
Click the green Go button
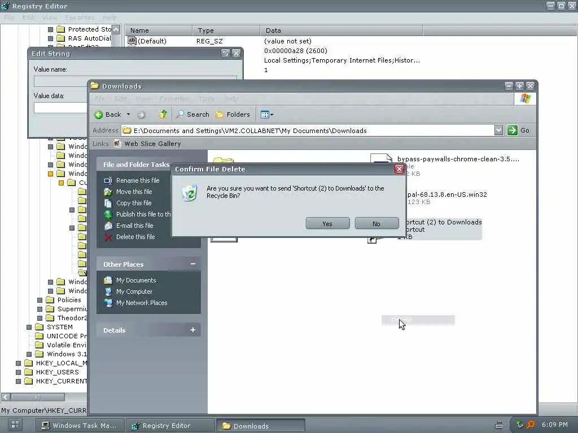(519, 130)
